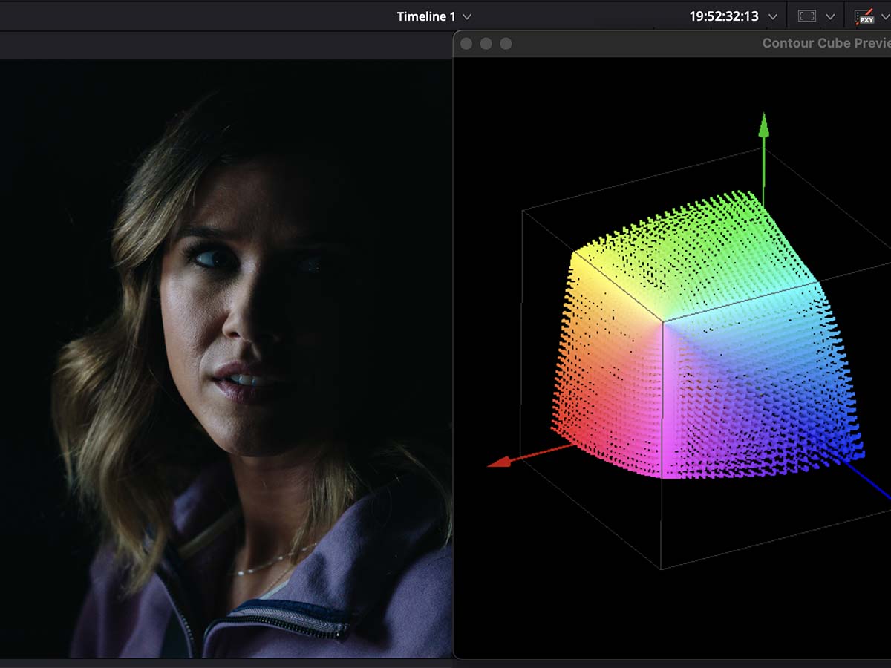This screenshot has height=668, width=891.
Task: Open the dropdown beside the viewer frame icon
Action: [x=830, y=16]
